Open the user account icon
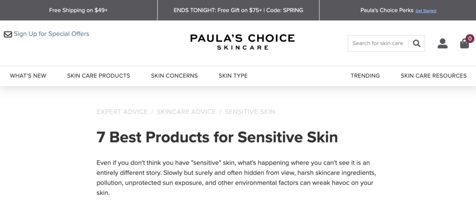Image resolution: width=476 pixels, height=202 pixels. (442, 43)
